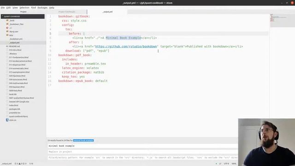The width and height of the screenshot is (295, 166).
Task: Open 012-tendenciaCentral.Rmd file
Action: 20,61
